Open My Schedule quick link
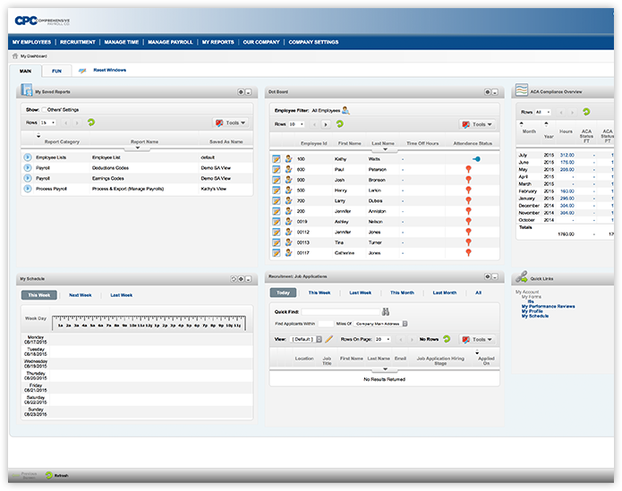Screen dimensions: 622x491 click(535, 316)
